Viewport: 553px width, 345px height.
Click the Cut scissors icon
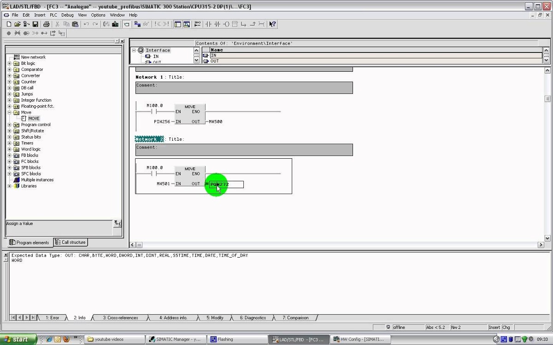58,24
